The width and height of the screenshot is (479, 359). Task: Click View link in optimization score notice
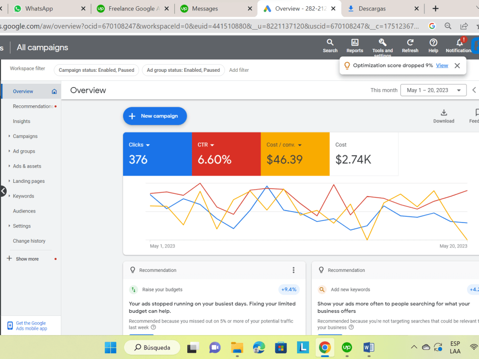click(x=442, y=65)
